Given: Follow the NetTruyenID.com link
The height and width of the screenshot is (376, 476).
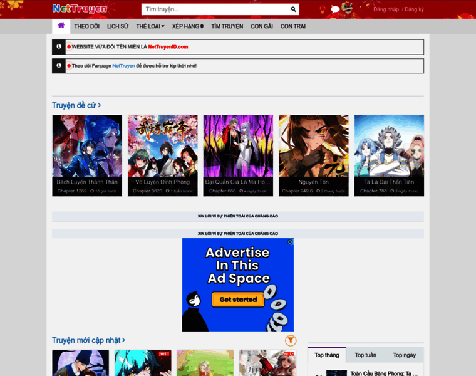Looking at the screenshot, I should point(168,47).
